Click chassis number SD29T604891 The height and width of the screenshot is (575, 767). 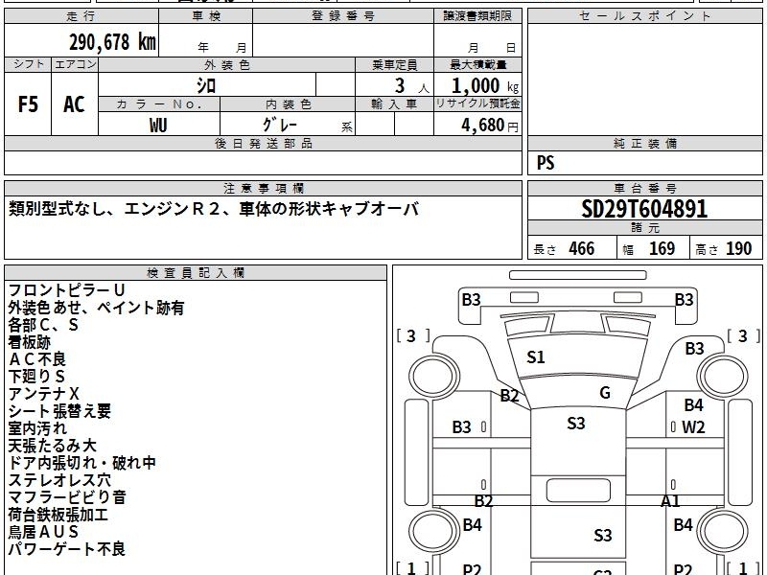tap(644, 209)
